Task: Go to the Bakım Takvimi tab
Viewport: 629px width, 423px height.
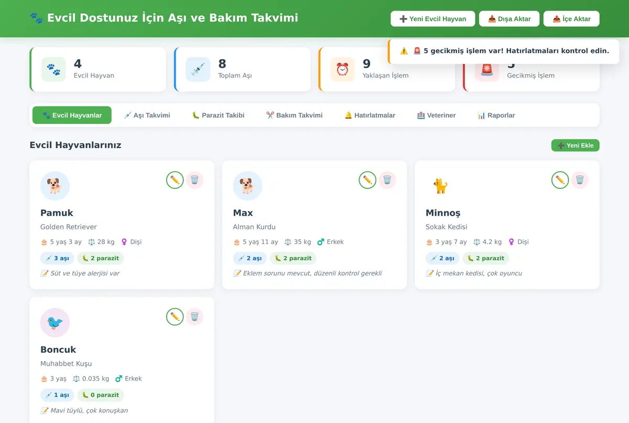Action: point(294,115)
